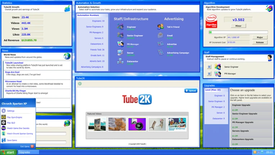Viewport: 275px width, 155px height.
Task: Click the Release algorithm button
Action: point(260,42)
